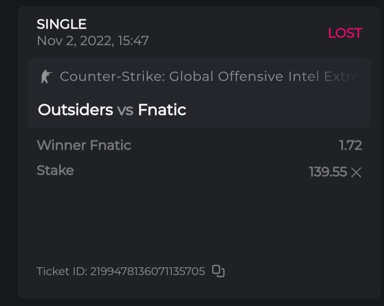Click the 15:47 time in bet date
Viewport: 384px width, 306px height.
tap(133, 41)
